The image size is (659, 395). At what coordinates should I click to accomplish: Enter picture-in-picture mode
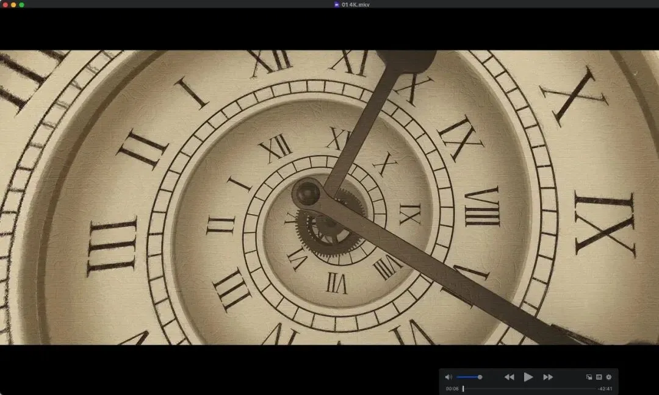coord(589,377)
